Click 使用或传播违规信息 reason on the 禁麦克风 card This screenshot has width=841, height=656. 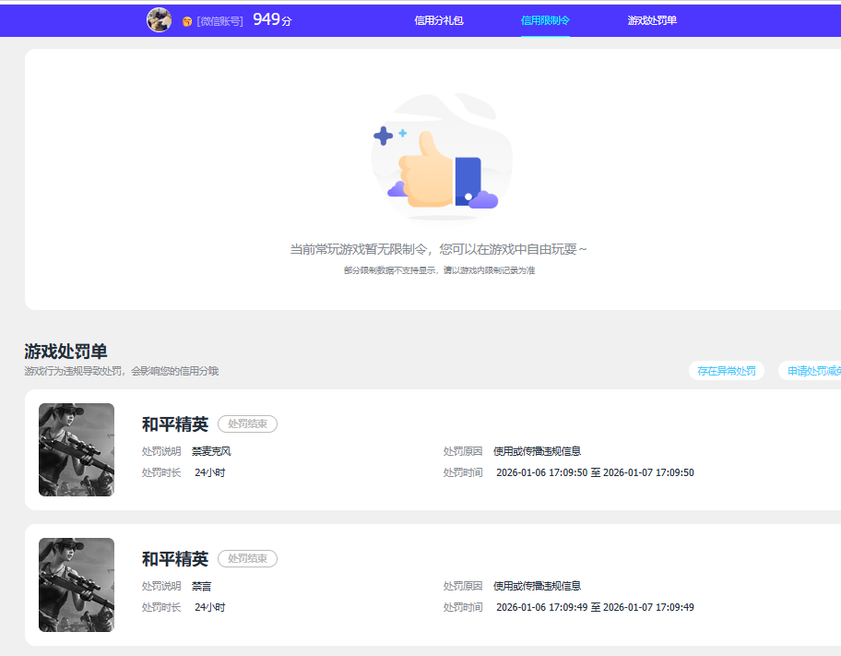(537, 451)
